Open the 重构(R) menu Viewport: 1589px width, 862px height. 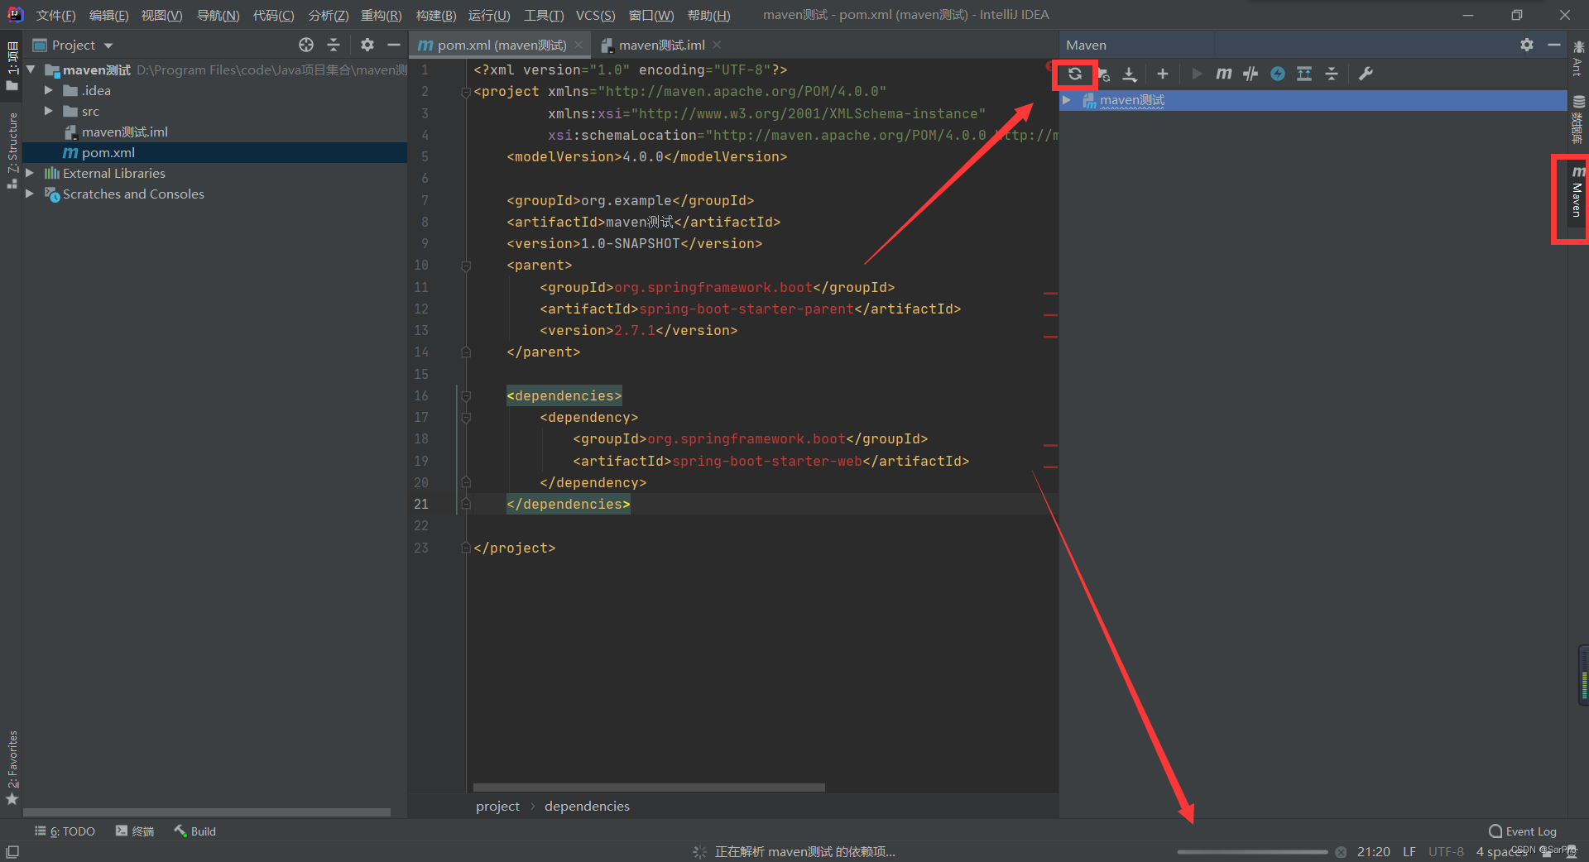[381, 15]
